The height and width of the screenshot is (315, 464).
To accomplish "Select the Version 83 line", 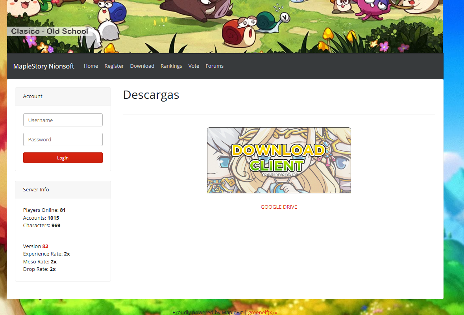I will pos(35,246).
